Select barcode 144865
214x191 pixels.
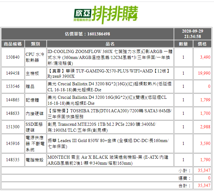(x=13, y=100)
